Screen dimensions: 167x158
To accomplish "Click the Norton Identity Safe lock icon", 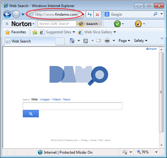I will 138,24.
